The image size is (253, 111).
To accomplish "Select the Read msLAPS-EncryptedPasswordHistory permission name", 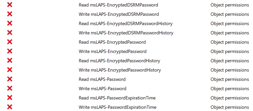I will click(119, 61).
